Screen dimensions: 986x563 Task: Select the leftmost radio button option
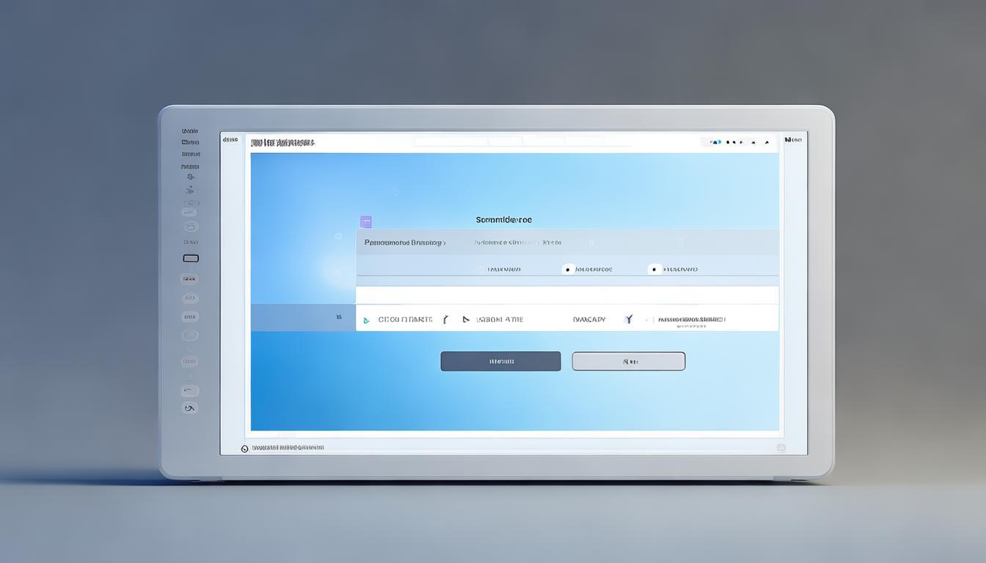click(482, 270)
